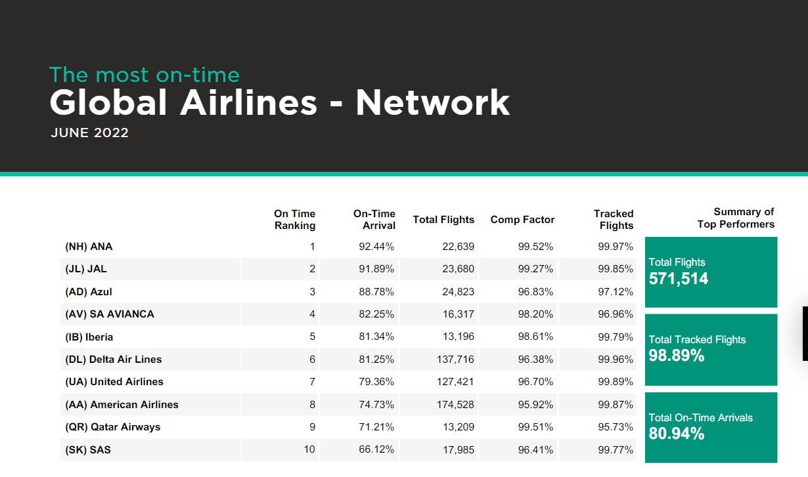Screen dimensions: 808x477
Task: Click the (IB) Iberia airline label
Action: coord(89,337)
